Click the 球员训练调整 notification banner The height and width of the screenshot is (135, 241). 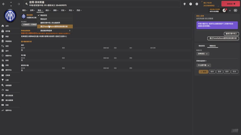(214, 10)
